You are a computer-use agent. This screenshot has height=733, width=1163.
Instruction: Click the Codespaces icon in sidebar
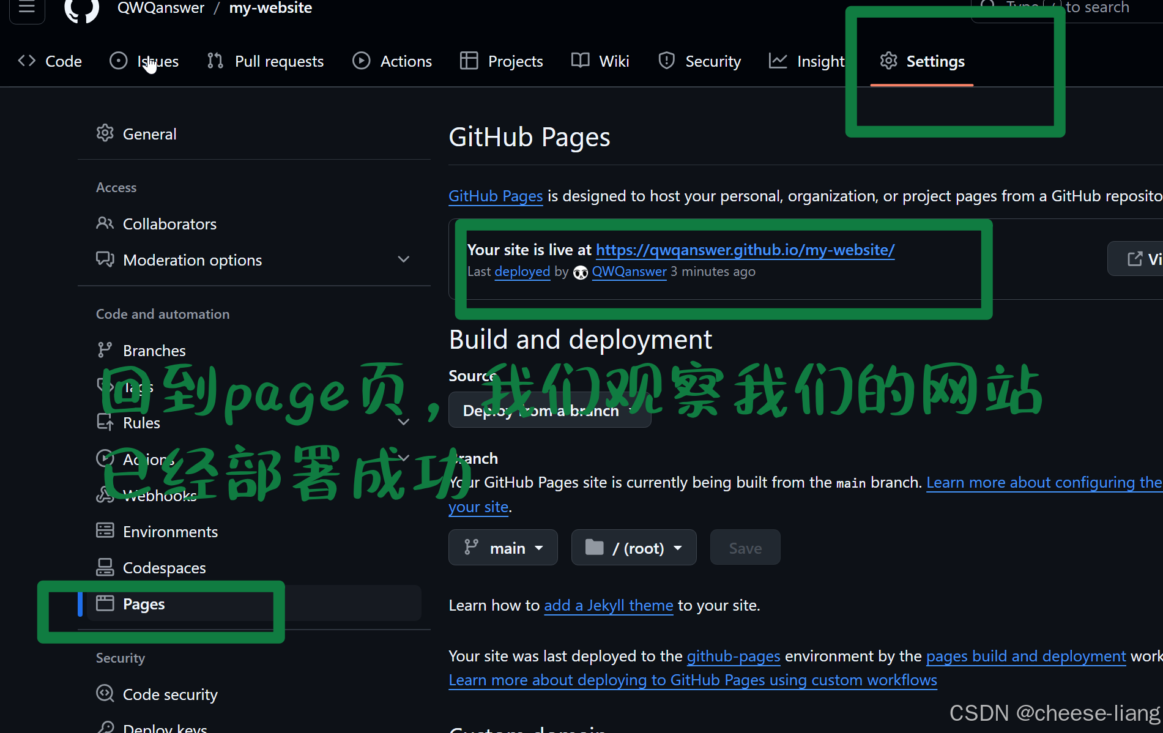(105, 567)
